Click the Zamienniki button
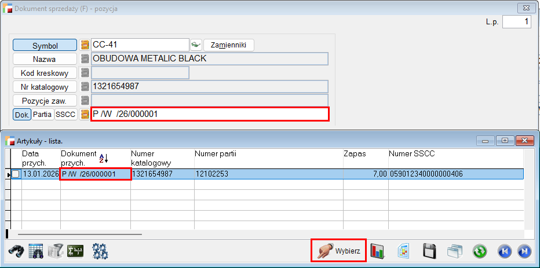The image size is (540, 268). point(228,45)
